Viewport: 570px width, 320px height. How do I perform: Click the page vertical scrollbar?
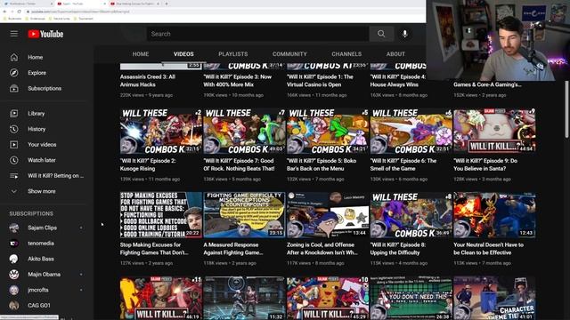coord(566,108)
